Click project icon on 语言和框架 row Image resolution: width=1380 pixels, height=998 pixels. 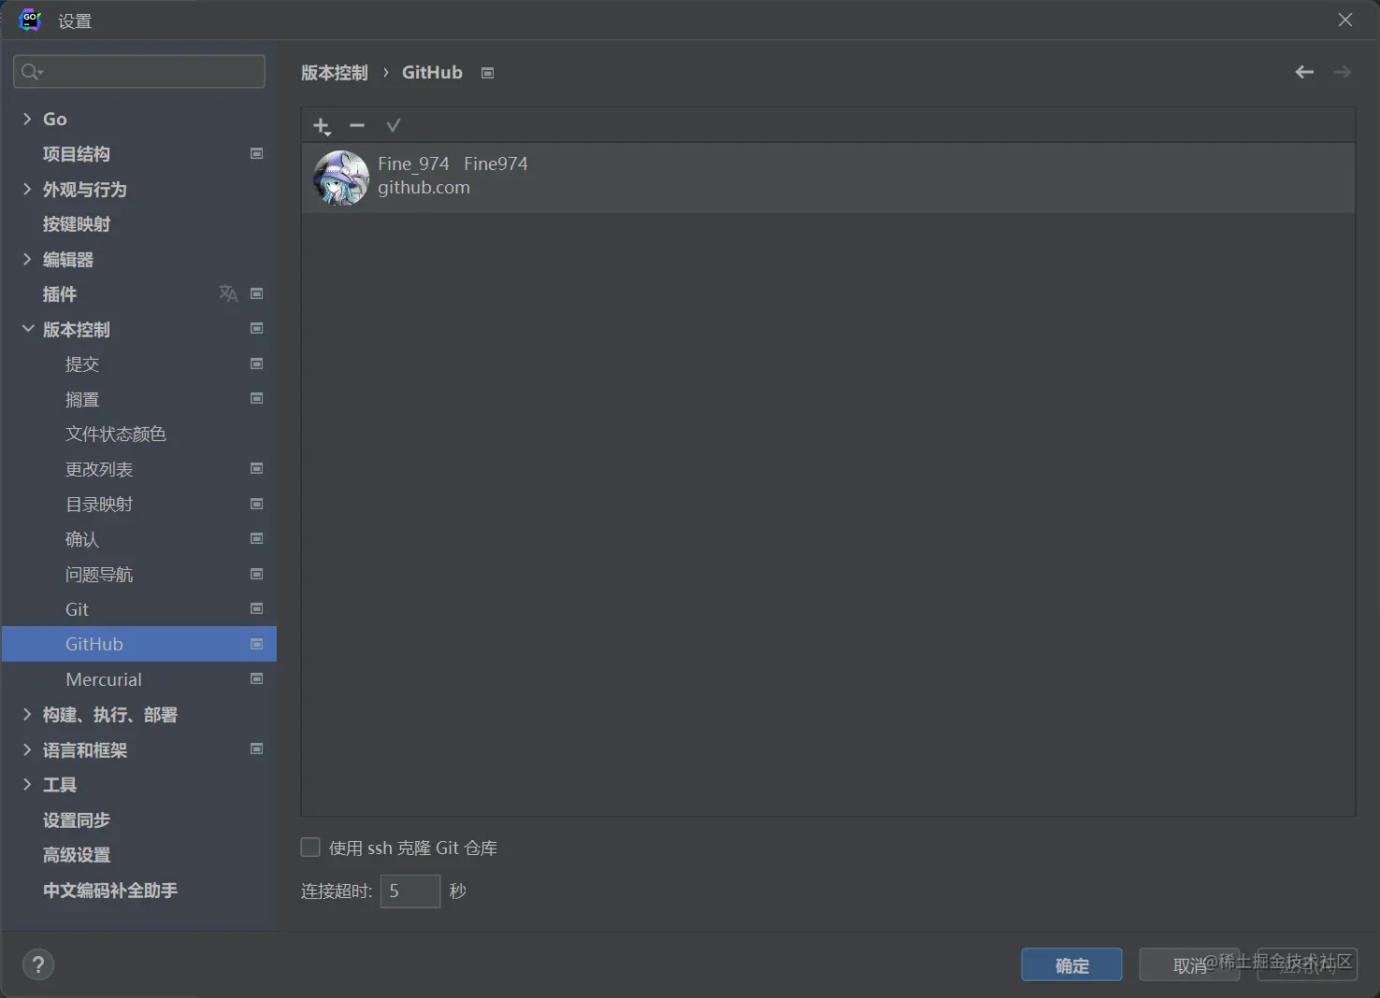257,748
